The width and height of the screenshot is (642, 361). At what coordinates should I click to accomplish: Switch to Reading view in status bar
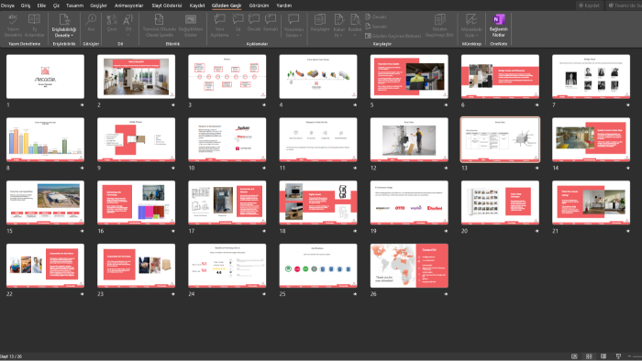[603, 356]
